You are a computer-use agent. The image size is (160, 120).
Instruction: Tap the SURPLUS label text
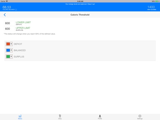19,57
